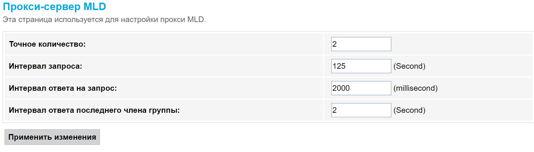Click the page description text about MLD
534x152 pixels.
(x=104, y=19)
